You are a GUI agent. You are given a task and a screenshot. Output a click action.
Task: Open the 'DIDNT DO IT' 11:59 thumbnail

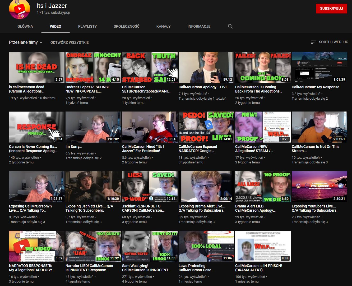click(150, 246)
